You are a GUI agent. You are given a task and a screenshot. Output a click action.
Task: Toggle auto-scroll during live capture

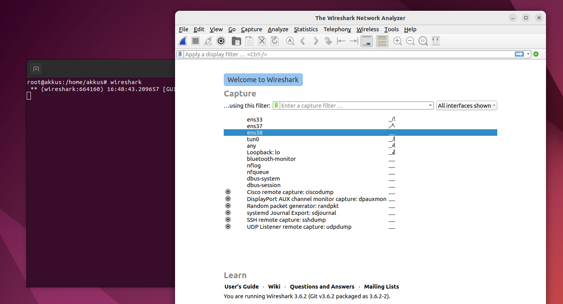(367, 41)
